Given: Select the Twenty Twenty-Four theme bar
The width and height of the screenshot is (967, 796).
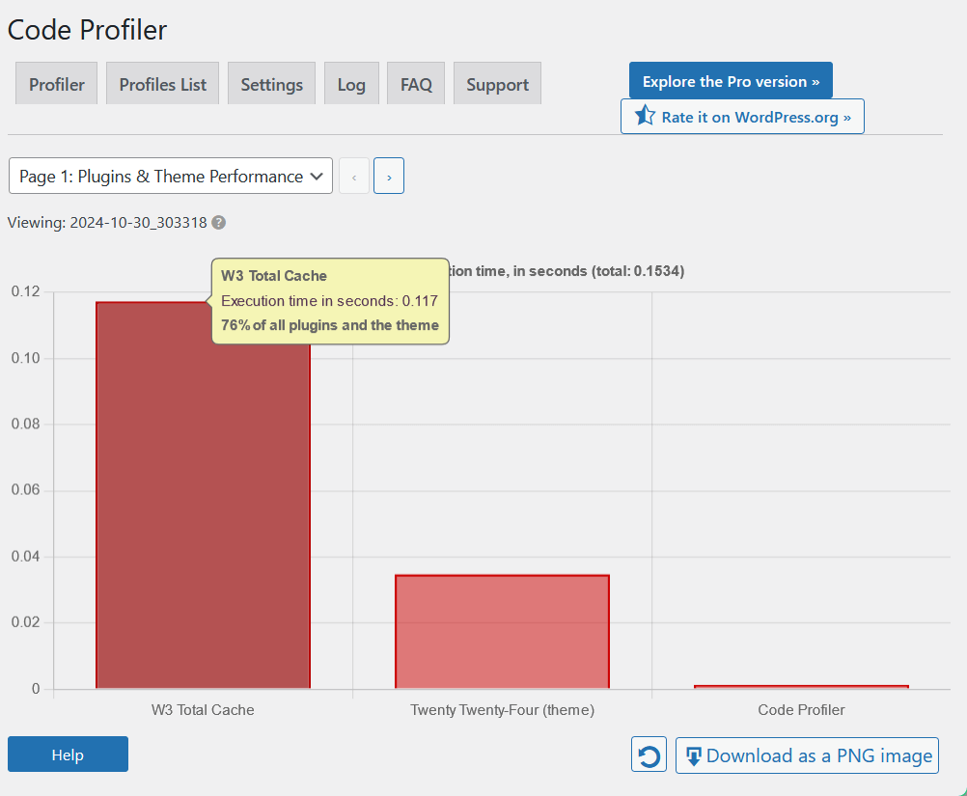Looking at the screenshot, I should tap(502, 632).
